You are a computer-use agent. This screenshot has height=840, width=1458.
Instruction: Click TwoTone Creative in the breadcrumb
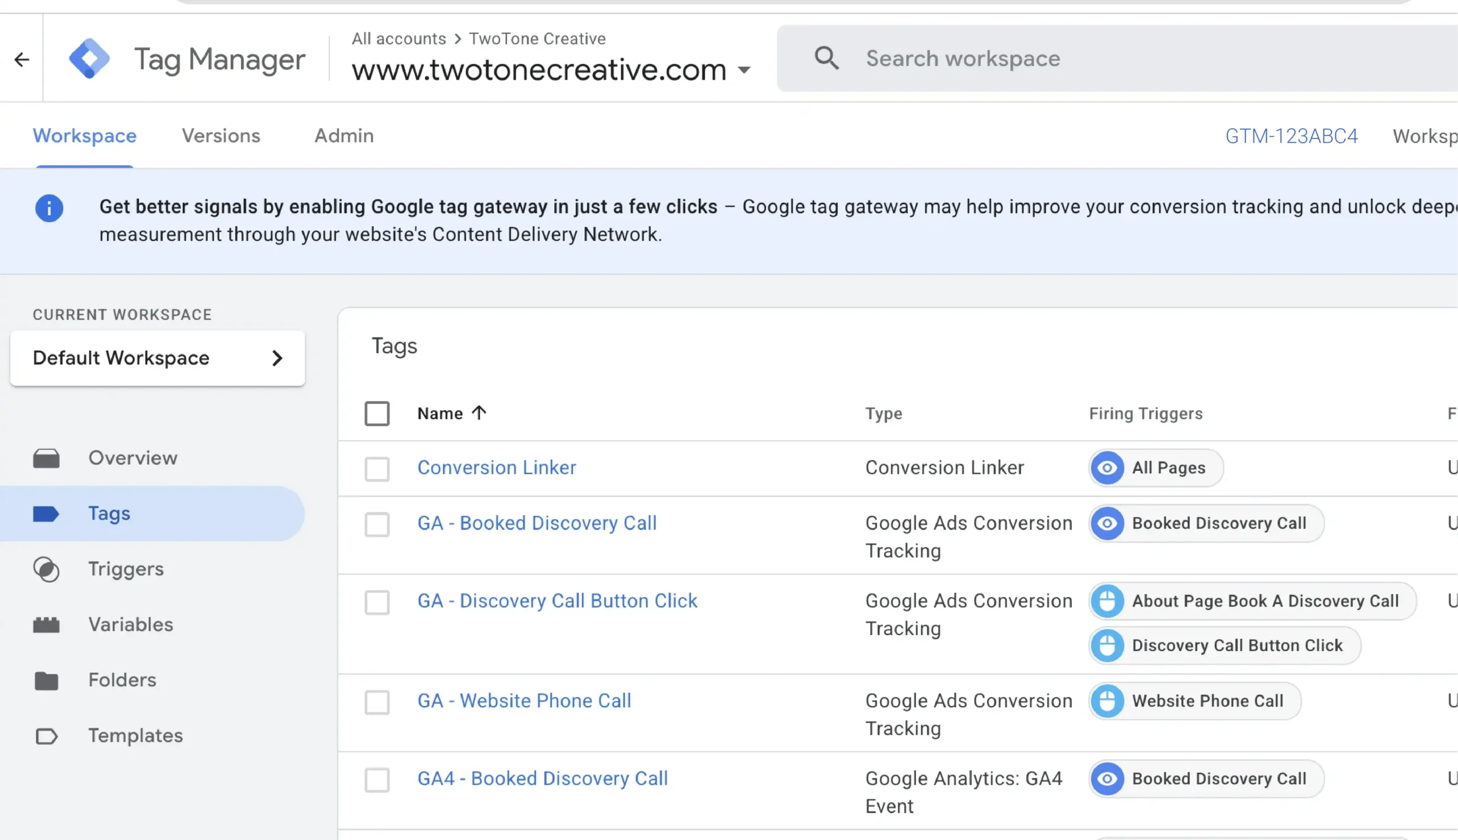[537, 39]
